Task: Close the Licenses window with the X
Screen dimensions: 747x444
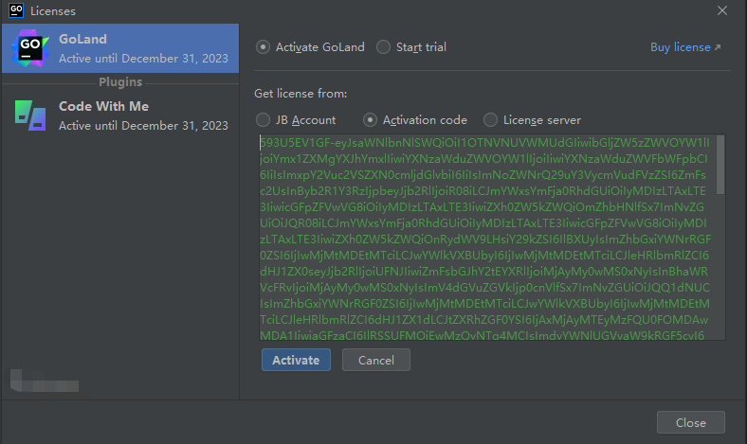Action: (722, 11)
